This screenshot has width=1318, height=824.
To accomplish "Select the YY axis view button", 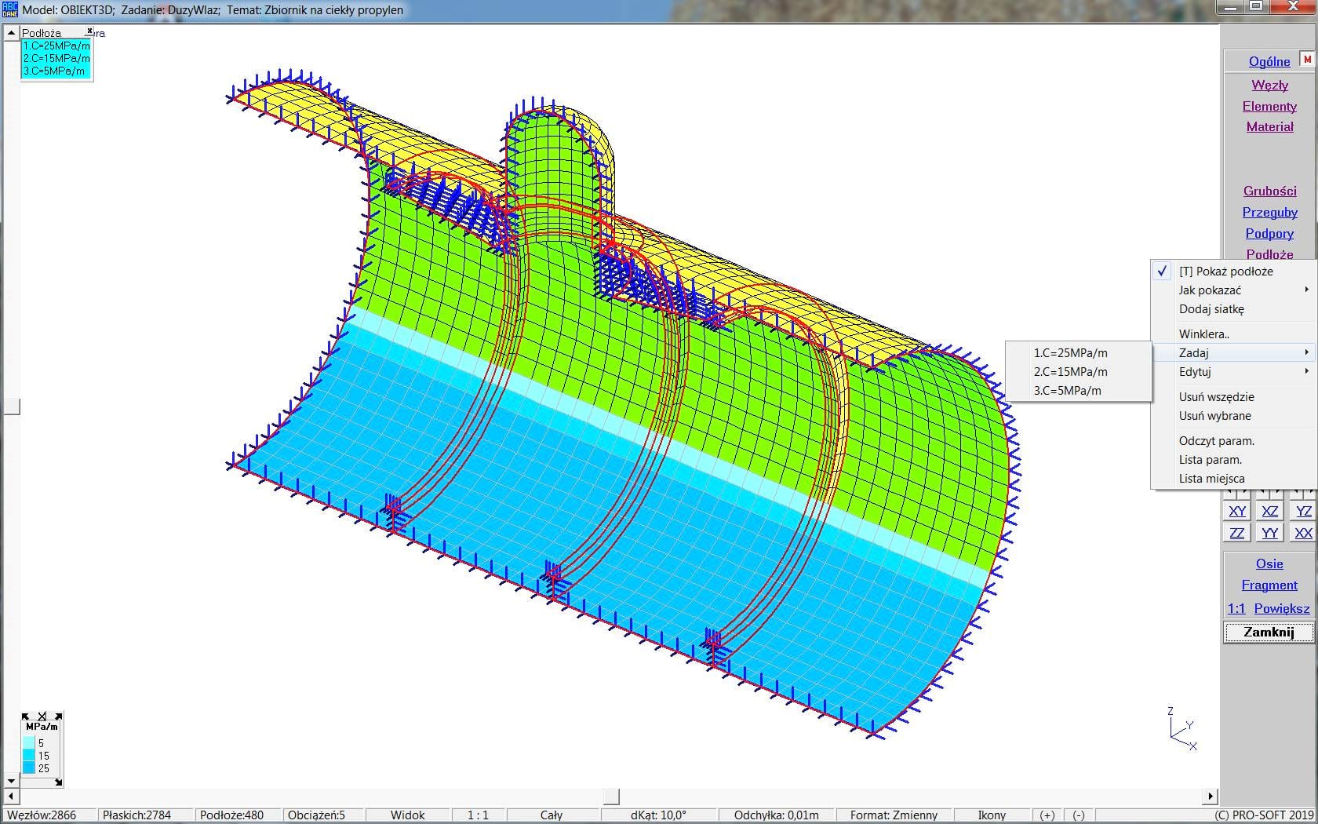I will pyautogui.click(x=1269, y=534).
